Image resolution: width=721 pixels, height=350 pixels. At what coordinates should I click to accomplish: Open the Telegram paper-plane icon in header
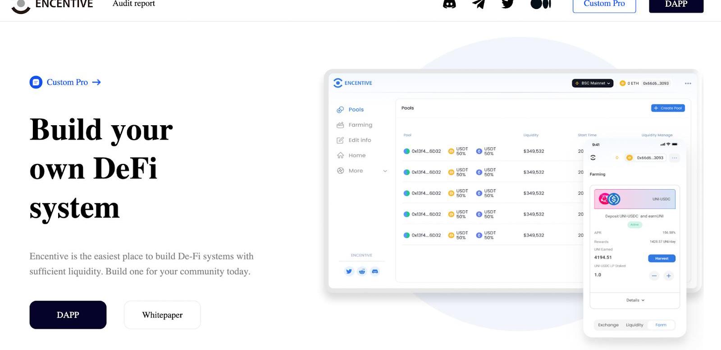(x=479, y=4)
